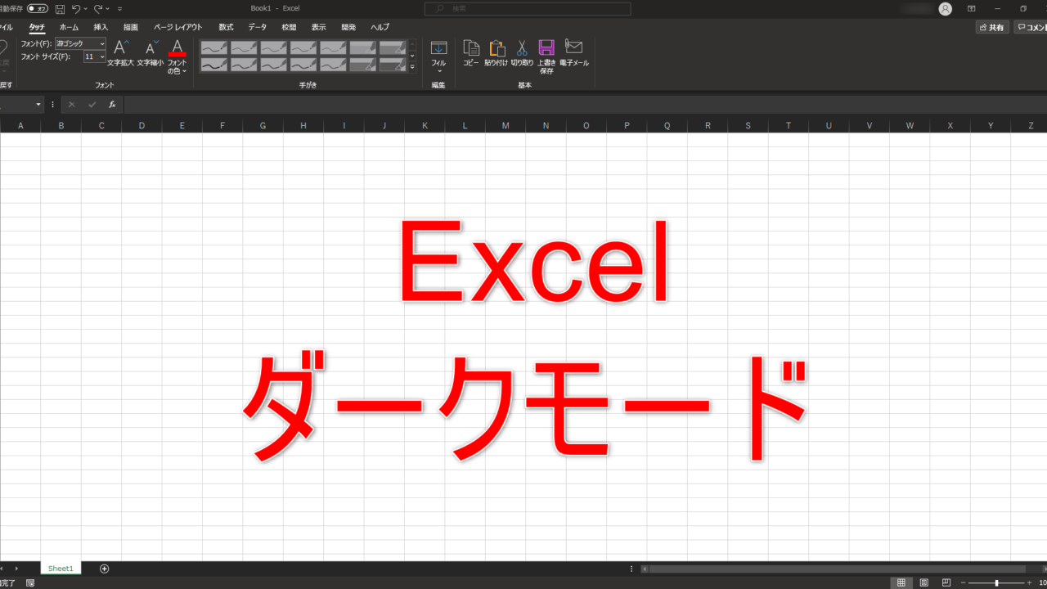Click the zoom in plus button

coord(1029,582)
